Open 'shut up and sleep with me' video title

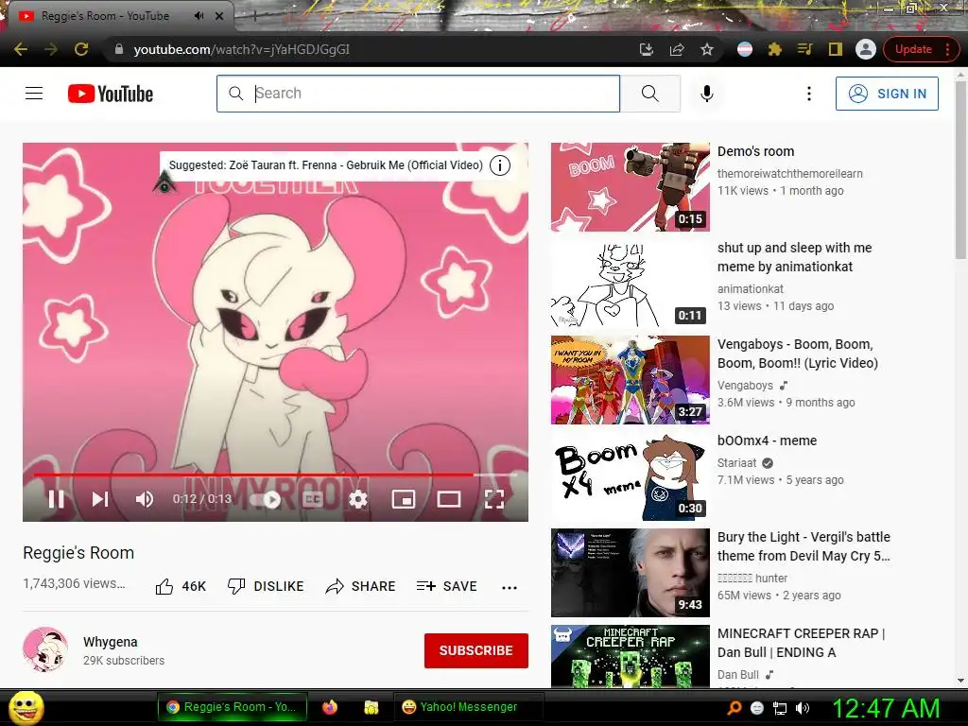(x=794, y=257)
